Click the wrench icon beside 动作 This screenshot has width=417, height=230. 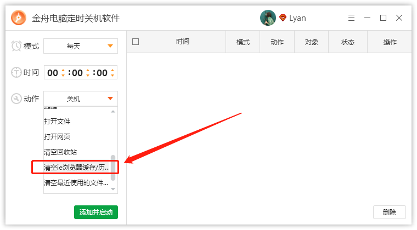point(16,99)
